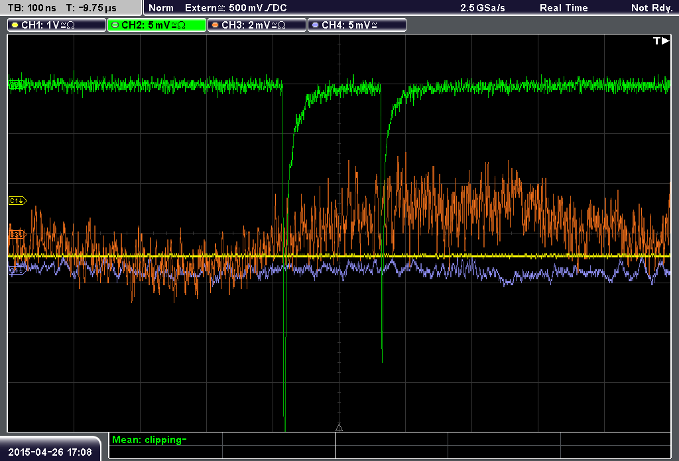Click the 2.5 GSa/s sample rate readout

tap(483, 8)
